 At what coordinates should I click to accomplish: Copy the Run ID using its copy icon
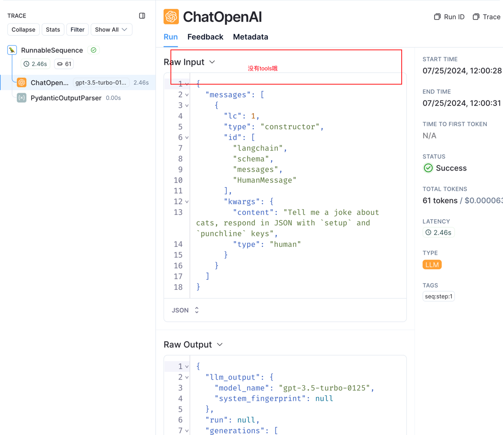437,17
